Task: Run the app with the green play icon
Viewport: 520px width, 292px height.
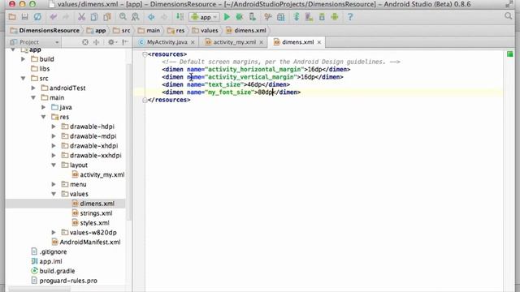Action: pyautogui.click(x=227, y=17)
